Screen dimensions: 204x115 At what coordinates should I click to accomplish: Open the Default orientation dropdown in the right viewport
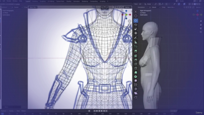[155, 7]
